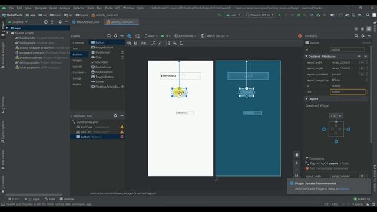Set default margins 8dp button
The height and width of the screenshot is (212, 377).
click(143, 43)
